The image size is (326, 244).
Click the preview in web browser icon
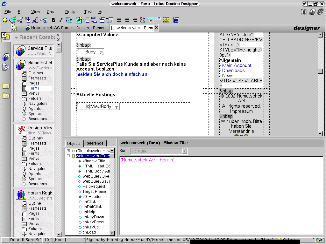pyautogui.click(x=43, y=20)
